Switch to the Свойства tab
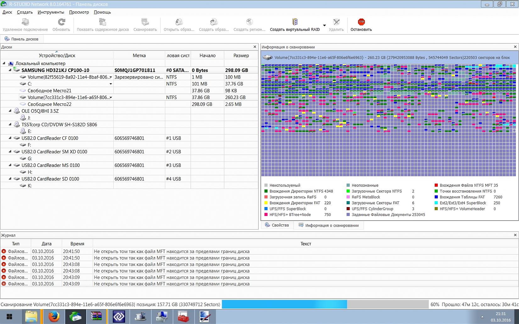 click(x=277, y=225)
